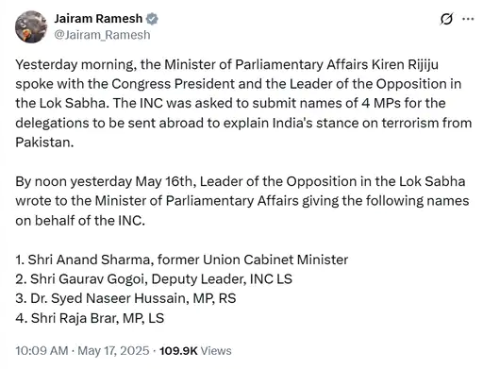Click the text former Union Cabinet Minister
Viewport: 483px width, 369px height.
[x=253, y=260]
